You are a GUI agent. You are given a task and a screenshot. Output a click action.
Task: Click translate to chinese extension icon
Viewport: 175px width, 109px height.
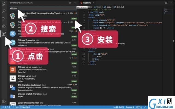point(13,88)
